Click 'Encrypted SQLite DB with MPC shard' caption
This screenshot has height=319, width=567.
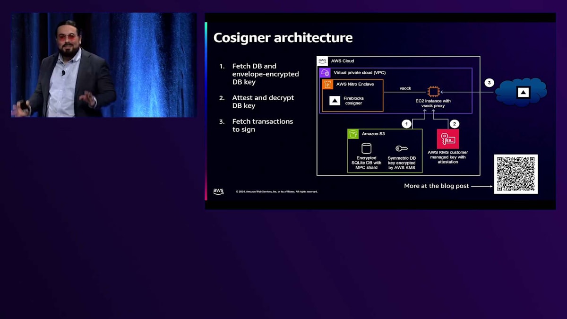coord(366,163)
